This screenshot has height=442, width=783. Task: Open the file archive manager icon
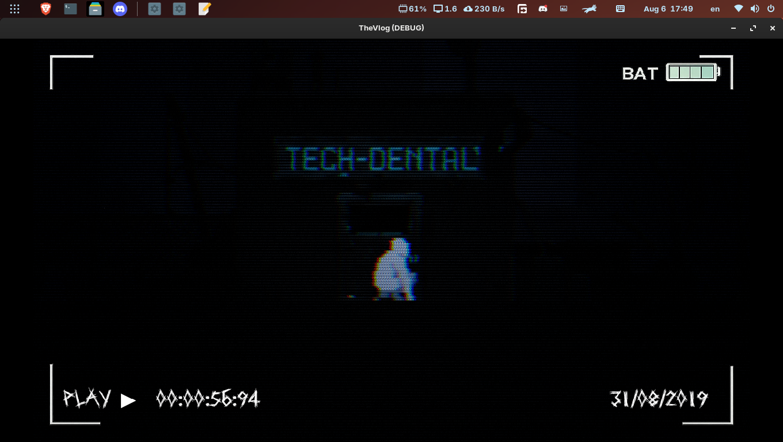coord(95,9)
